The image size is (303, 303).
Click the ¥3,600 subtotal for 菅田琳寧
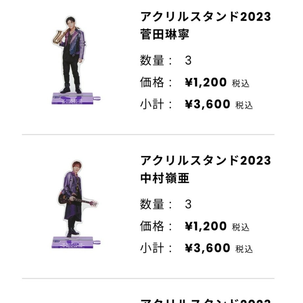pyautogui.click(x=208, y=104)
